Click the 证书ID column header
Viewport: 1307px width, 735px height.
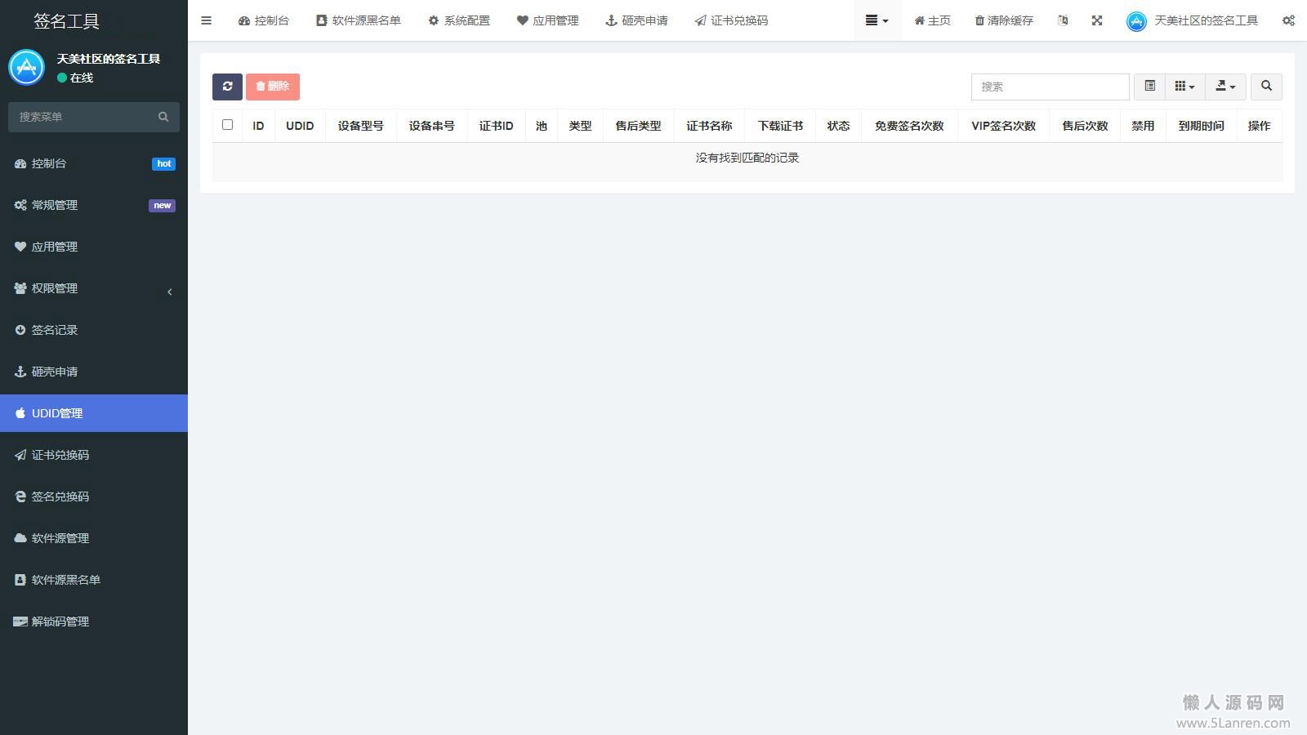[496, 126]
